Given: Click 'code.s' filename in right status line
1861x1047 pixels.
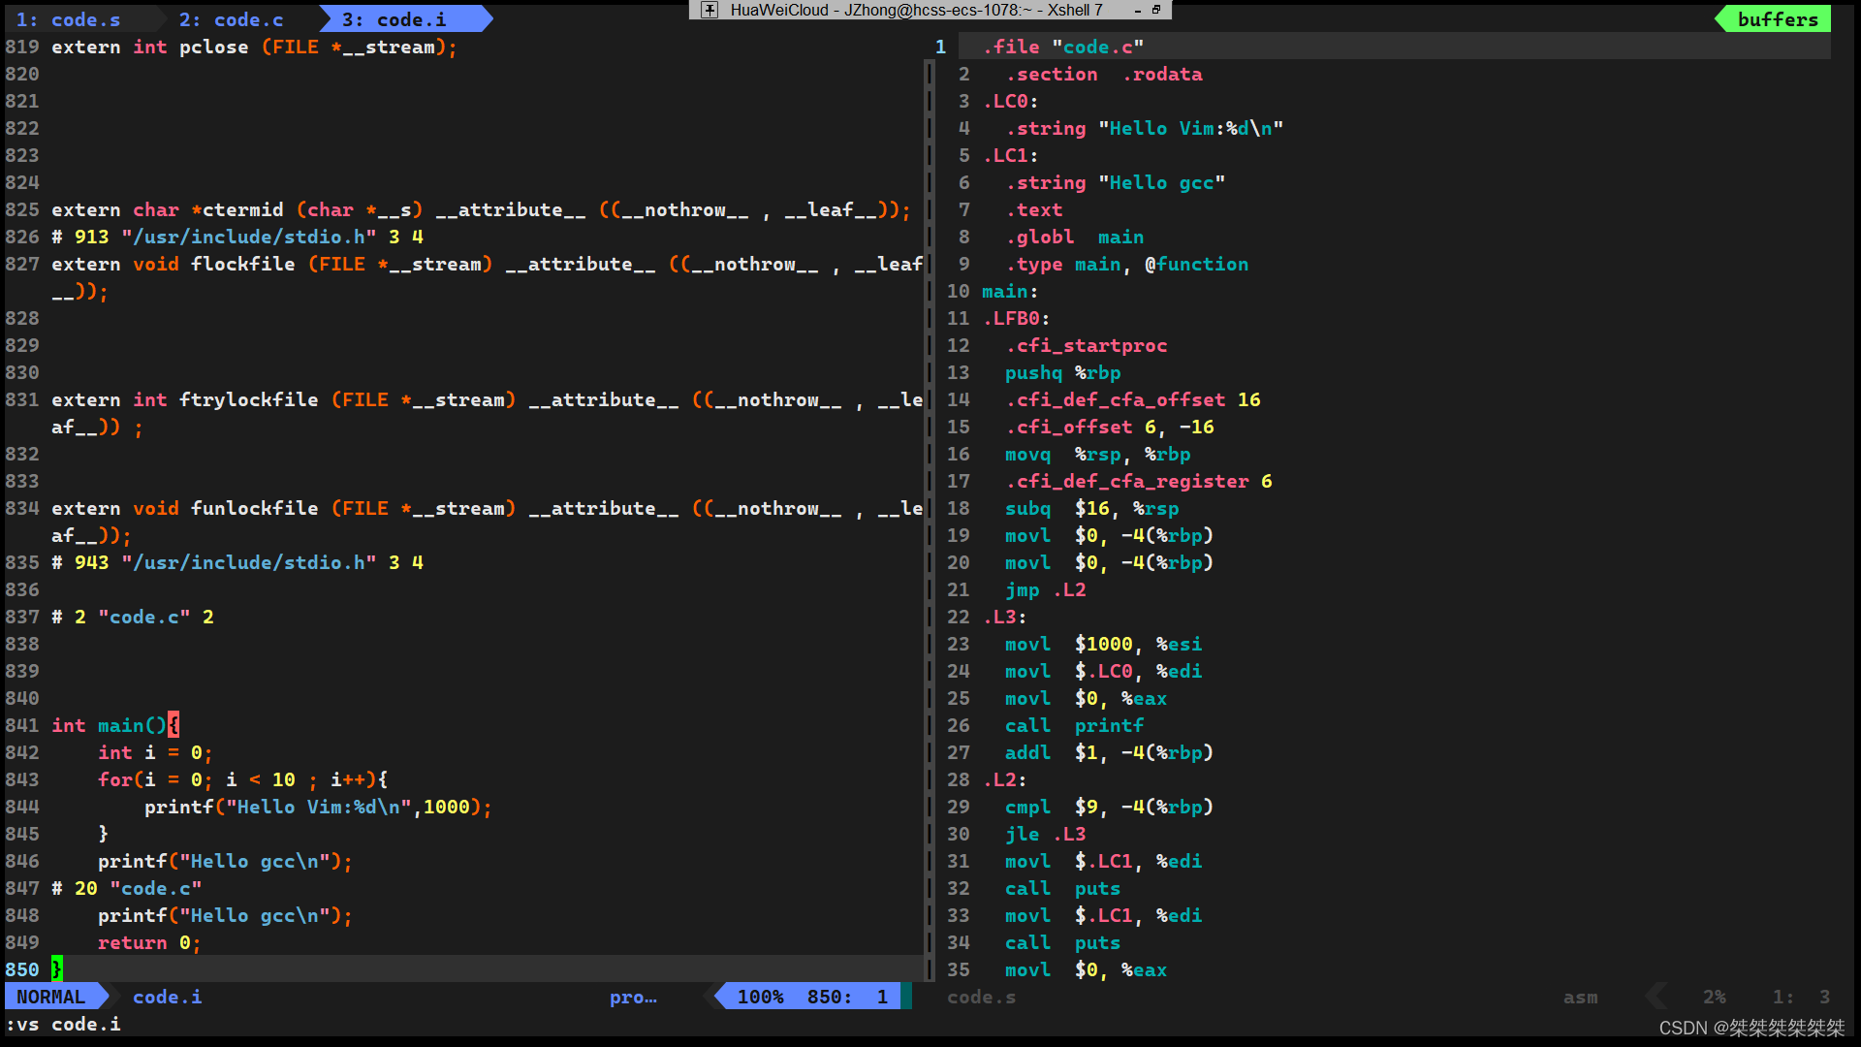Looking at the screenshot, I should [x=982, y=997].
